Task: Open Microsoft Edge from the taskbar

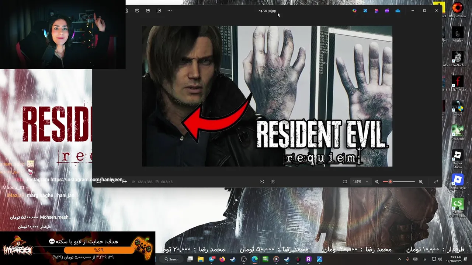Action: [254, 259]
